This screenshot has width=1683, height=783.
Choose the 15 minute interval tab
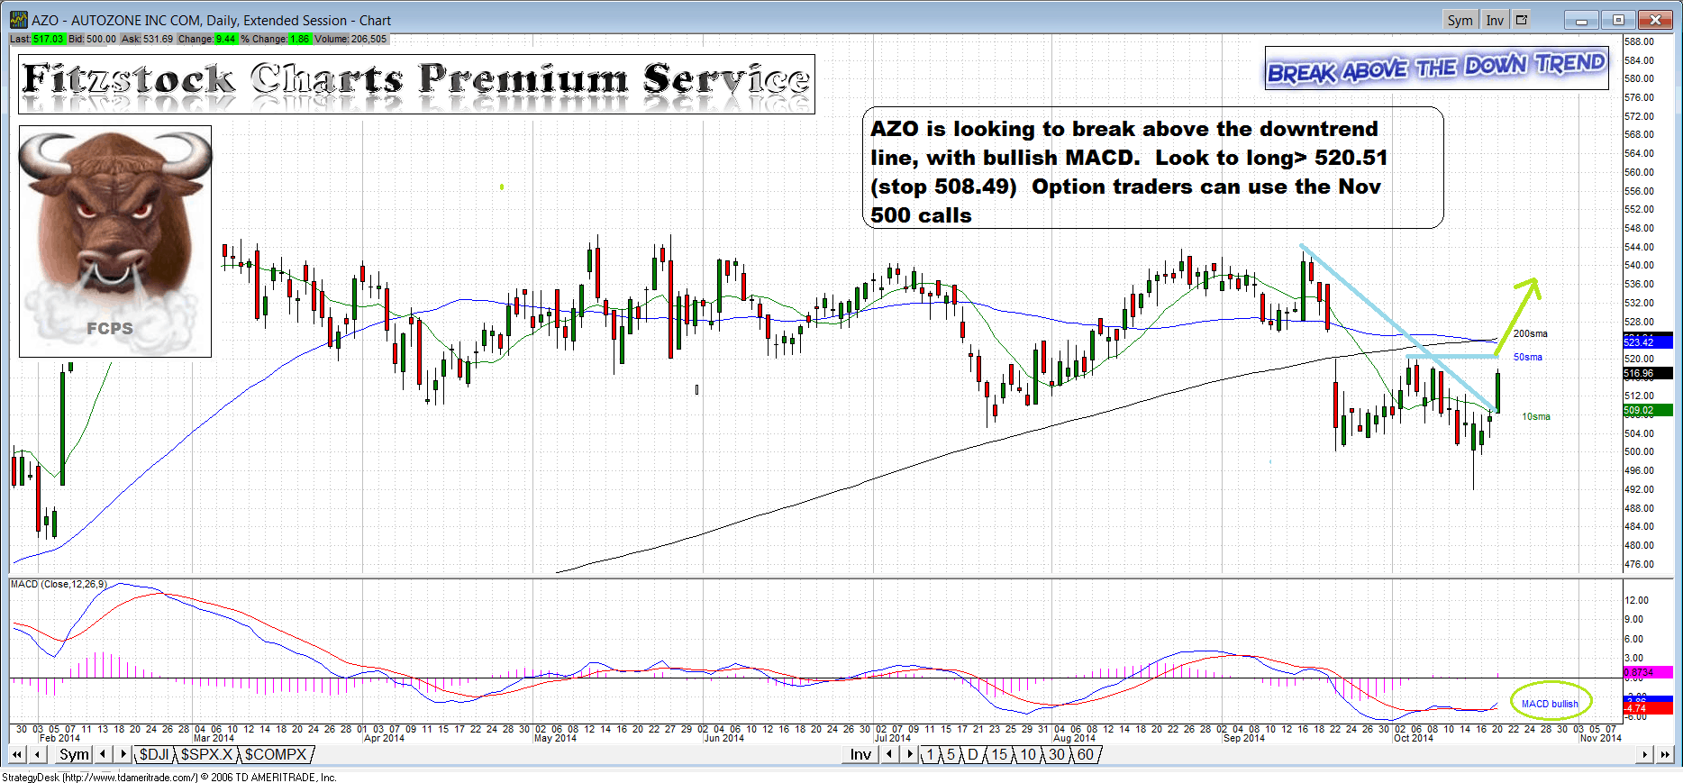click(999, 755)
